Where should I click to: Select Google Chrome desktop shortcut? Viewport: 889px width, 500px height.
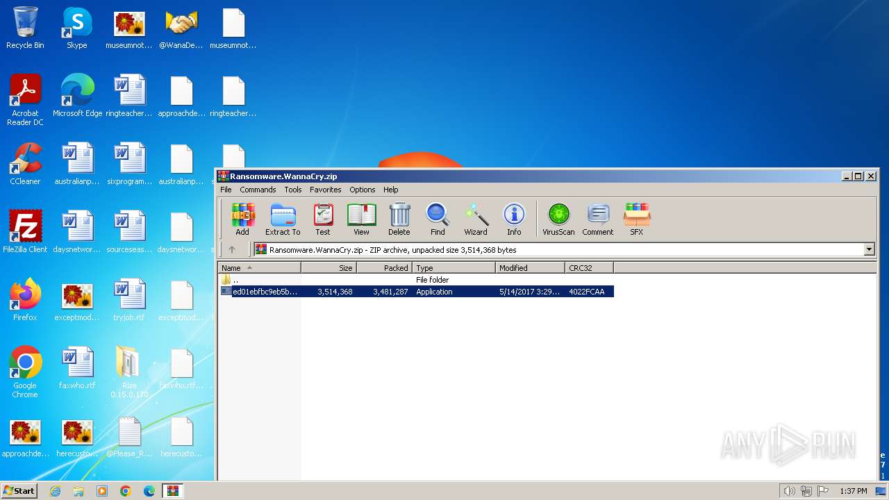click(x=25, y=372)
